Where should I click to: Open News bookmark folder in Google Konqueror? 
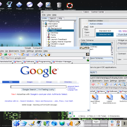(x=18, y=62)
